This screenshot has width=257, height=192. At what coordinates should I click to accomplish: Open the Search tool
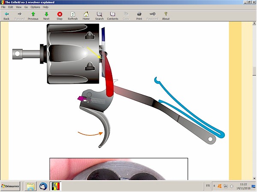(99, 16)
